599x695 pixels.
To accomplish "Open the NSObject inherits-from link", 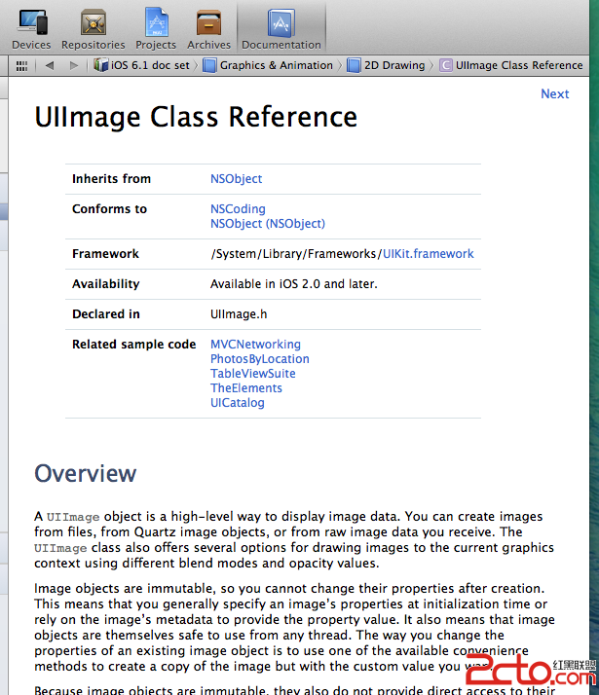I will (x=236, y=179).
